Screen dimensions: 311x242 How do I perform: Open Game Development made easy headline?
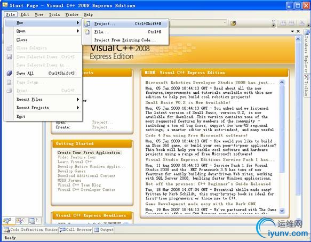coord(201,204)
